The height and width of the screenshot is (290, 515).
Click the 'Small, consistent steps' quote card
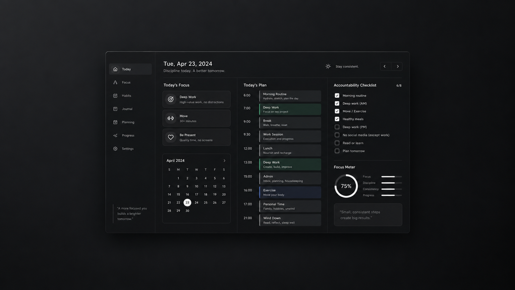[368, 215]
